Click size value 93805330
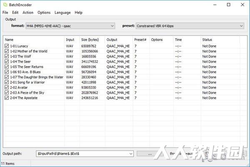 (89, 87)
